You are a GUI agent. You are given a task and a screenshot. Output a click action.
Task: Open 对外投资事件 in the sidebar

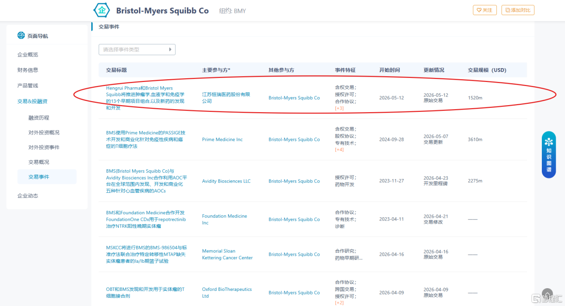44,147
